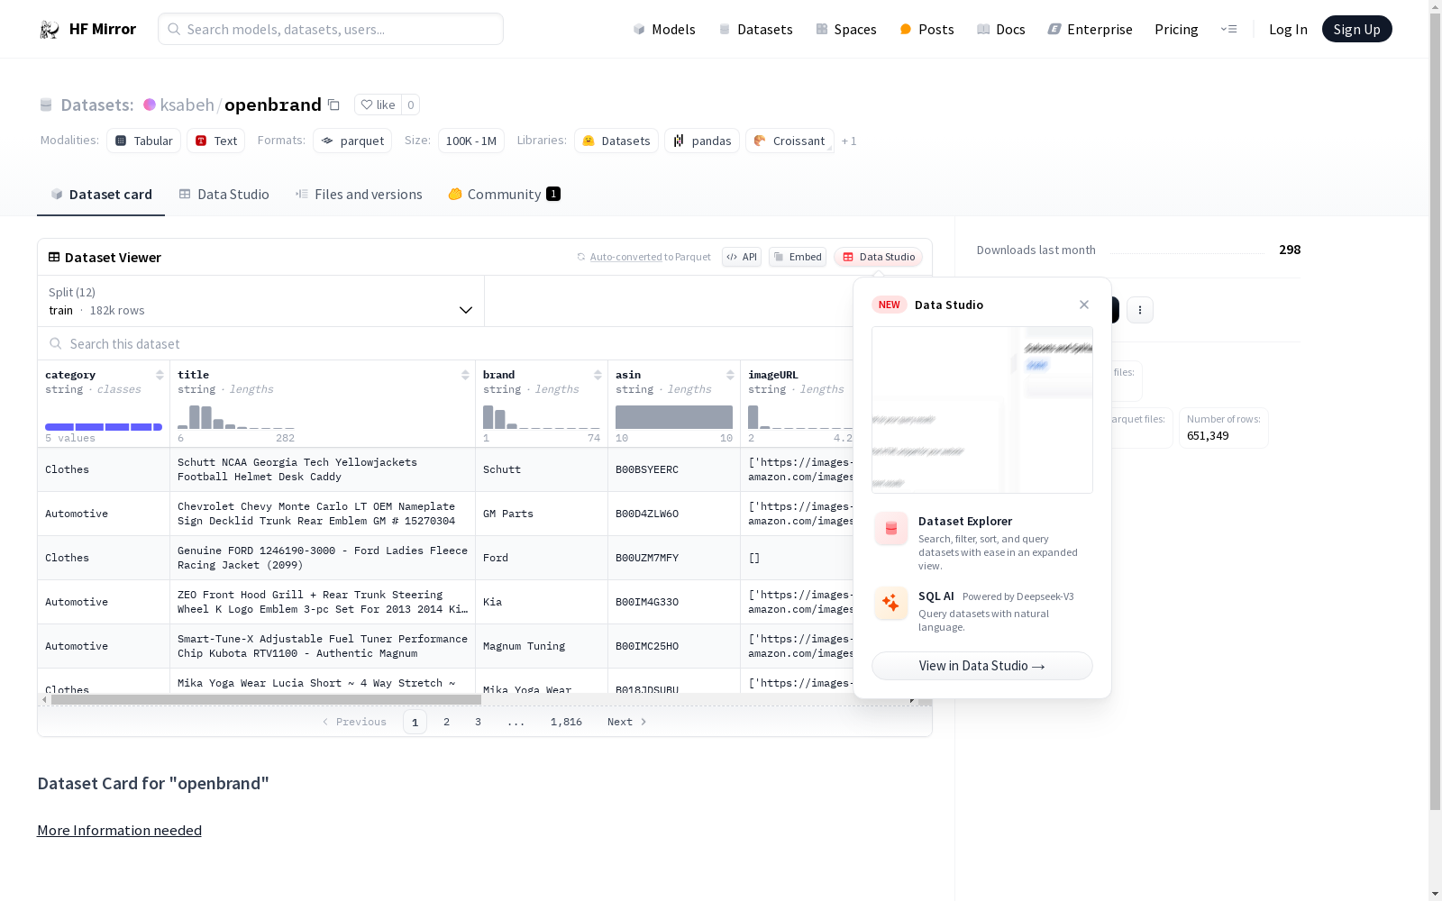Sort the brand column
The width and height of the screenshot is (1442, 901).
(598, 375)
